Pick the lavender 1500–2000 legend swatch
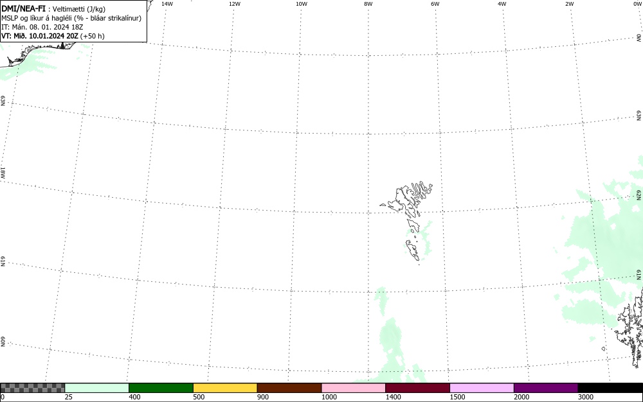 click(x=482, y=388)
